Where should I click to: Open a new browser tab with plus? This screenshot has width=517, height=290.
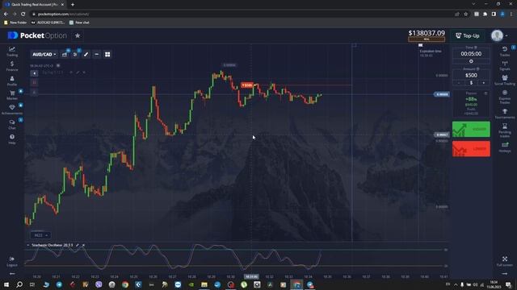coord(73,5)
